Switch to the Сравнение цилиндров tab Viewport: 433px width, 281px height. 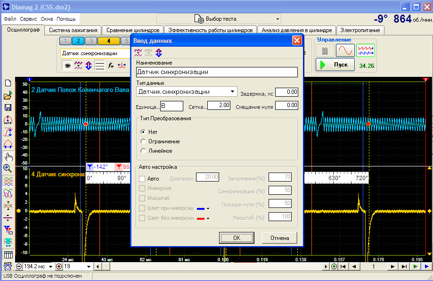(133, 30)
